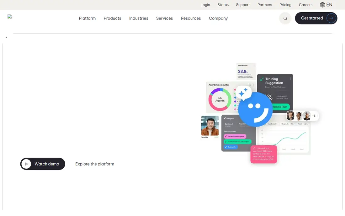This screenshot has height=216, width=345.
Task: Click the sparkle chat bubble icon
Action: [x=244, y=93]
